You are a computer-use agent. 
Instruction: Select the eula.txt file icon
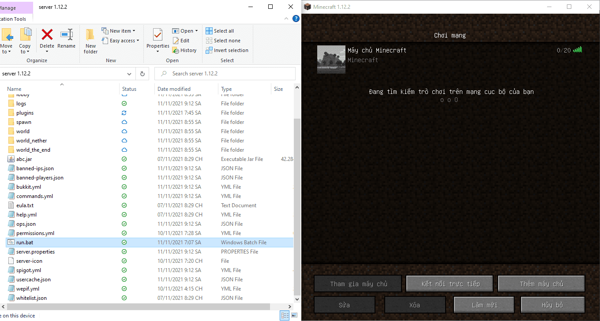coord(11,205)
